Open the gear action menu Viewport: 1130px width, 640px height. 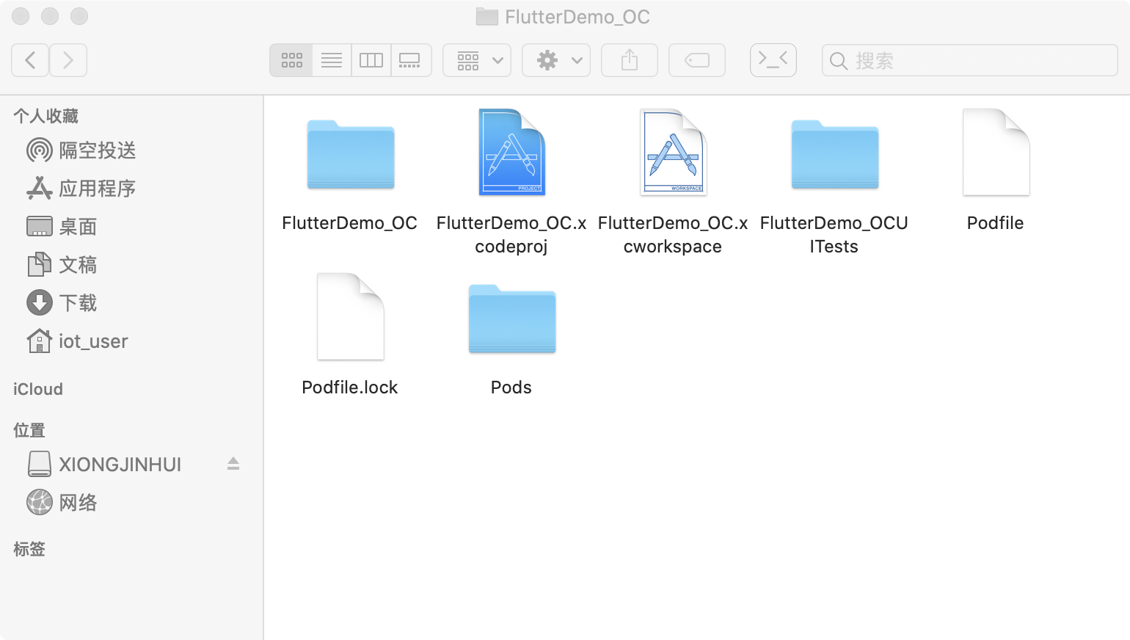tap(556, 60)
